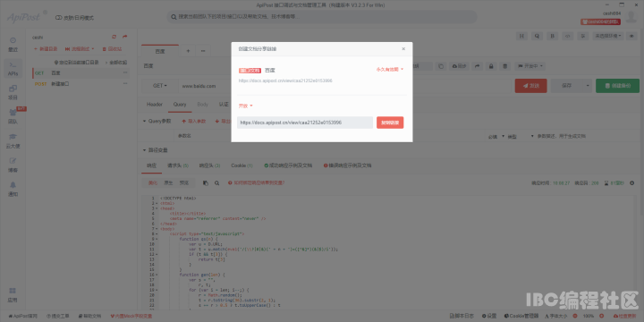
Task: Open the project sidebar icon
Action: point(13,92)
